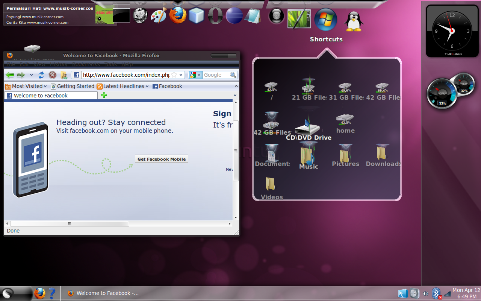Bookmark this page with the star icon
This screenshot has width=481, height=301.
[x=174, y=75]
